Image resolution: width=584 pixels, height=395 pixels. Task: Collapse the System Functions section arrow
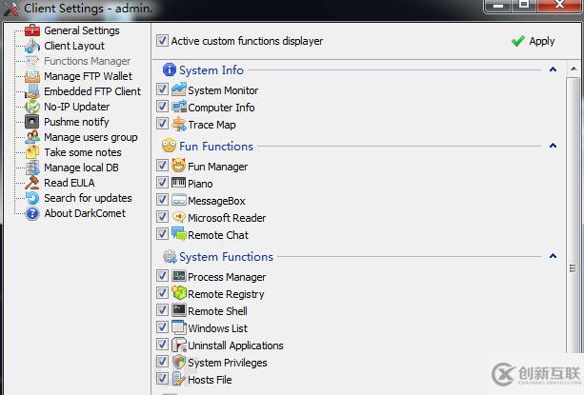tap(554, 256)
